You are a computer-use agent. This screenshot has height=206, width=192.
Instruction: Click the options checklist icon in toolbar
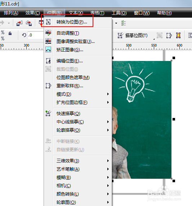click(124, 23)
